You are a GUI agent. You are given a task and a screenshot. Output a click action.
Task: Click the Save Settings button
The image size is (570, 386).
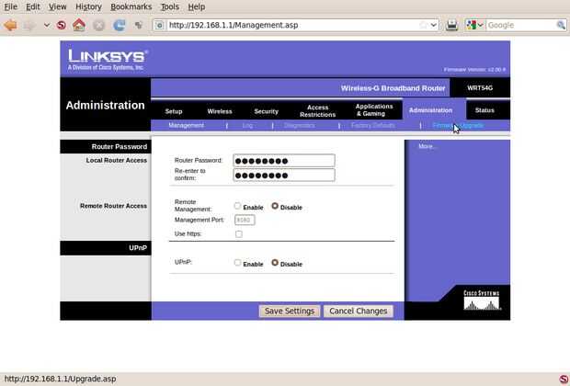pos(290,312)
